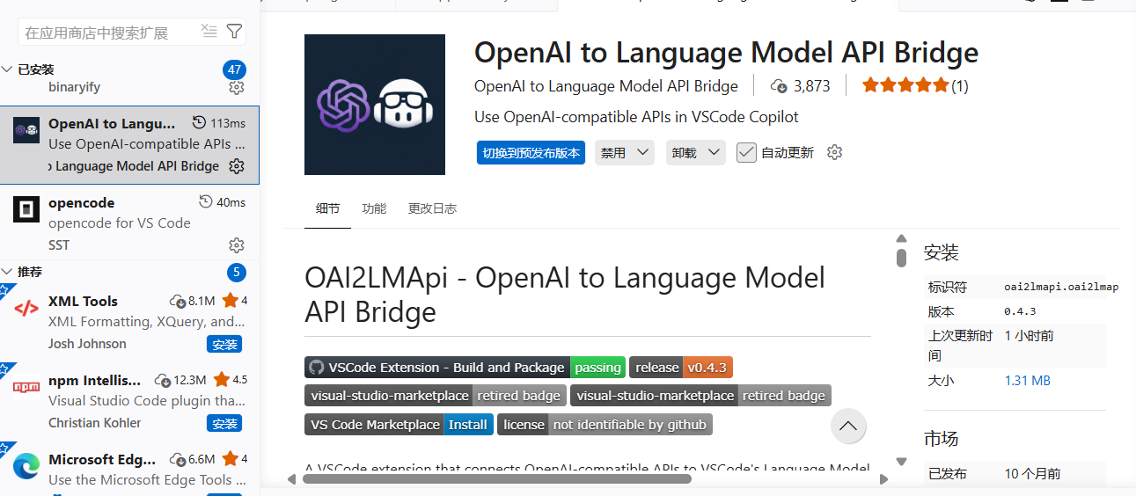Click the VS Code Marketplace Install badge

coord(399,424)
